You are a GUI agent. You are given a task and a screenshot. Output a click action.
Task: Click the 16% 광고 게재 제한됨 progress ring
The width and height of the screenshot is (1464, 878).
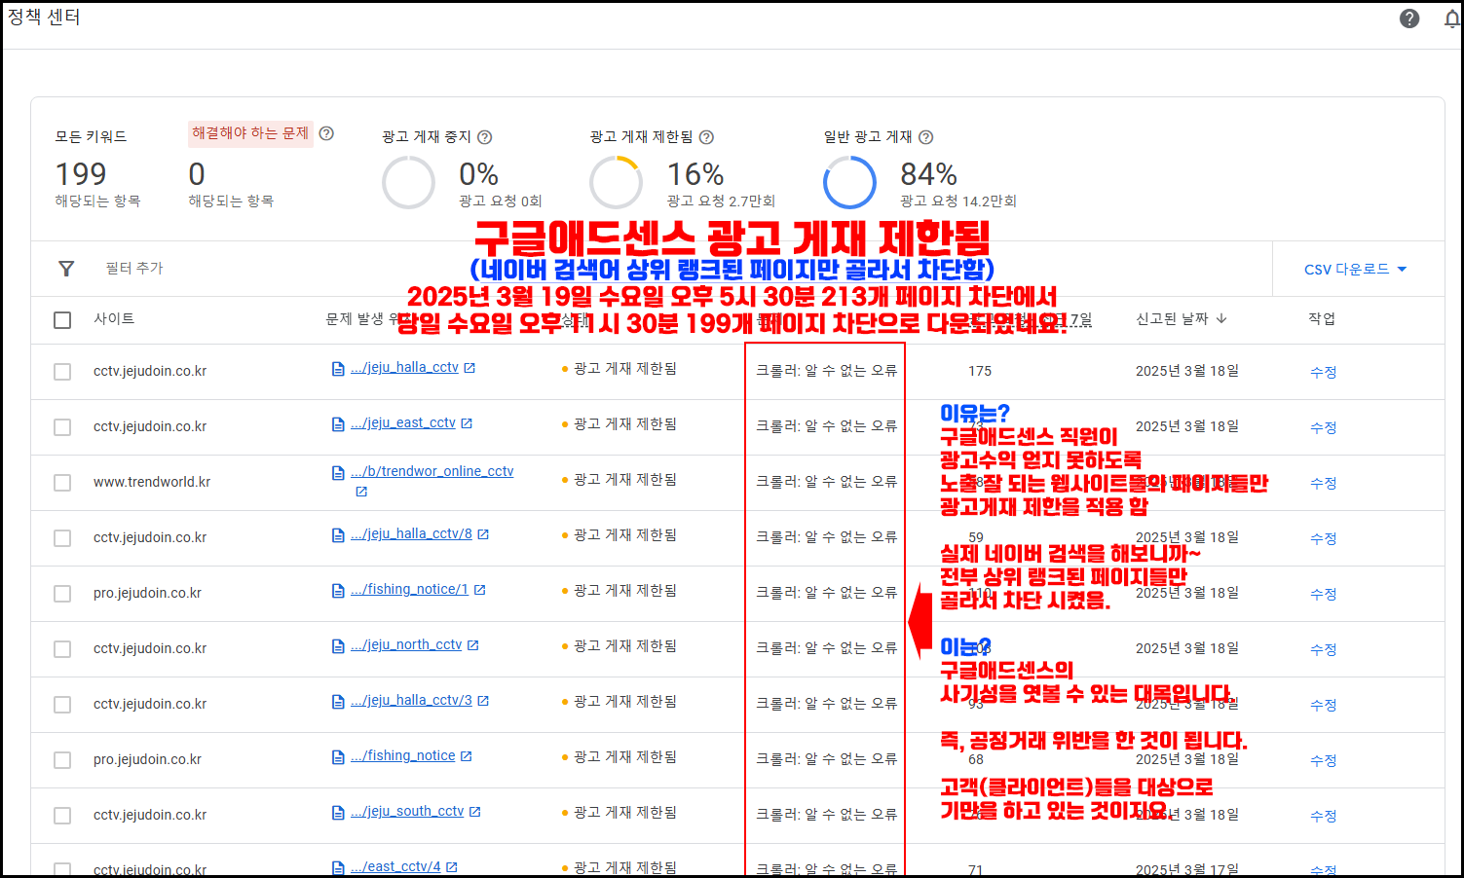(616, 182)
